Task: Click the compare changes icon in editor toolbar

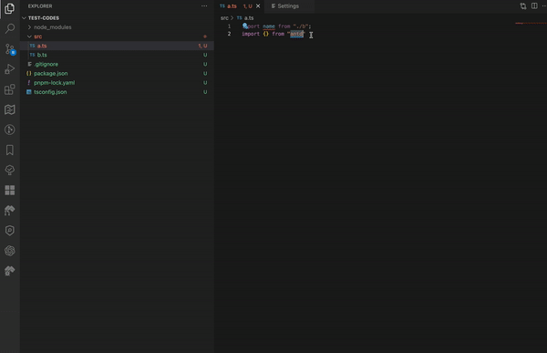Action: [x=523, y=6]
